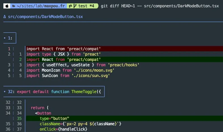Click the onClick={handleClick} line
Viewport: 223px width, 132px height.
[x=63, y=129]
